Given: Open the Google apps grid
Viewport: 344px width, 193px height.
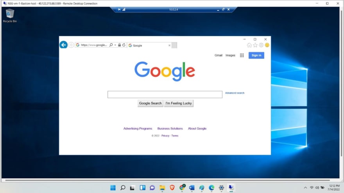Looking at the screenshot, I should click(242, 55).
